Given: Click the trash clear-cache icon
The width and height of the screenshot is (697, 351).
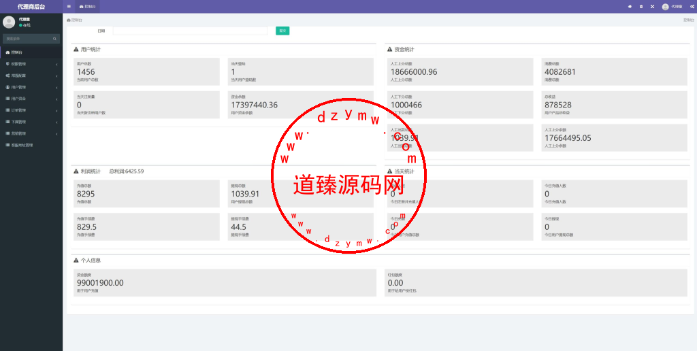Looking at the screenshot, I should pos(641,7).
